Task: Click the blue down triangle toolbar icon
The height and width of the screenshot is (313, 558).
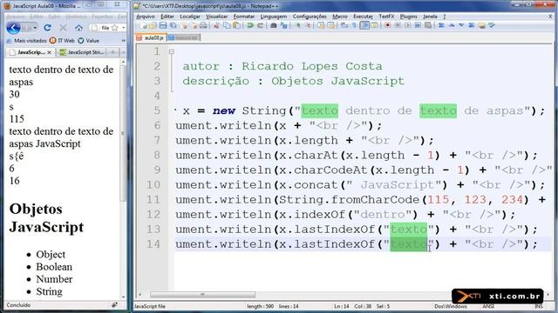Action: click(x=461, y=25)
